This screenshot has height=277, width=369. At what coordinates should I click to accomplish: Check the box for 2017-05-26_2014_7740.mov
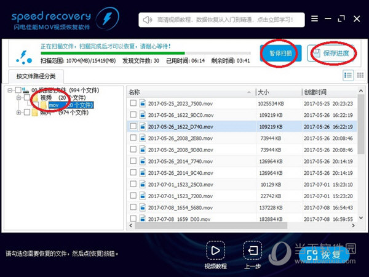point(133,161)
